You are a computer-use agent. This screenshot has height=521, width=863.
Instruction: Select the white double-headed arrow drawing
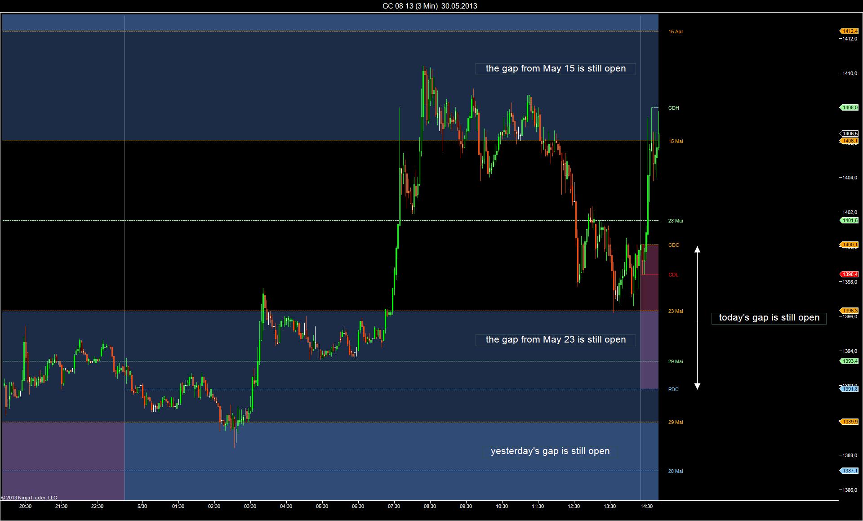[698, 317]
